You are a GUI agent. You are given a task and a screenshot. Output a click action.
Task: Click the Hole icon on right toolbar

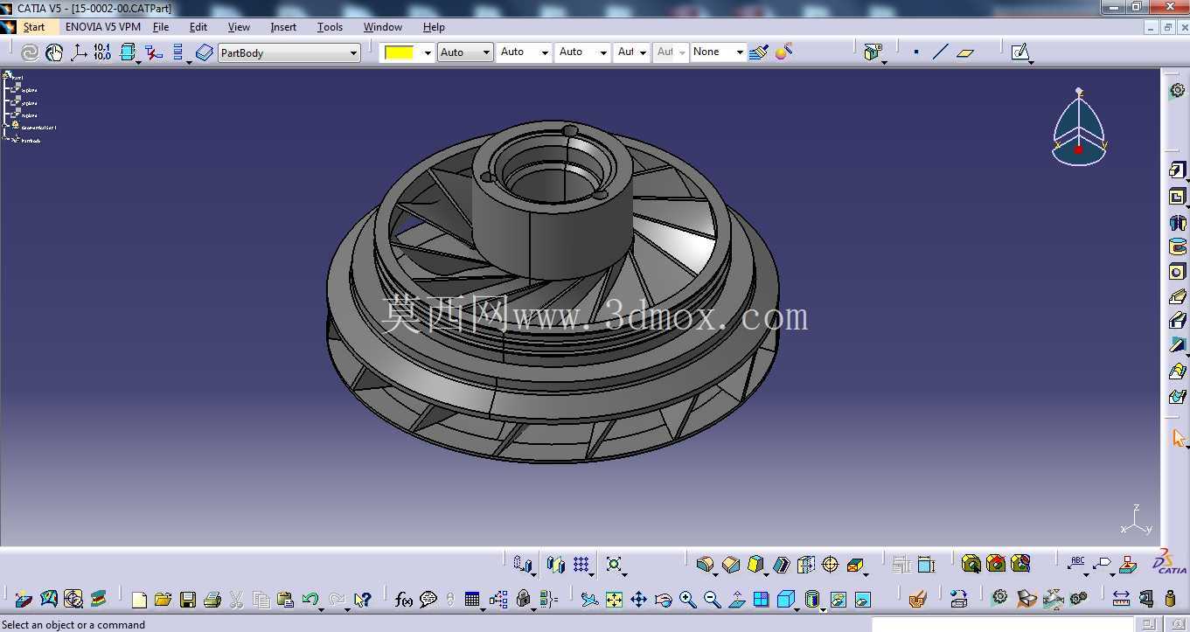(x=1178, y=272)
